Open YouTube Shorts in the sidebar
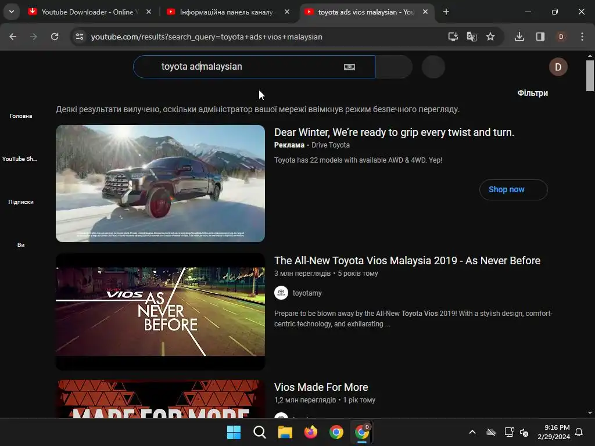Screen dimensions: 595x446 tap(20, 159)
